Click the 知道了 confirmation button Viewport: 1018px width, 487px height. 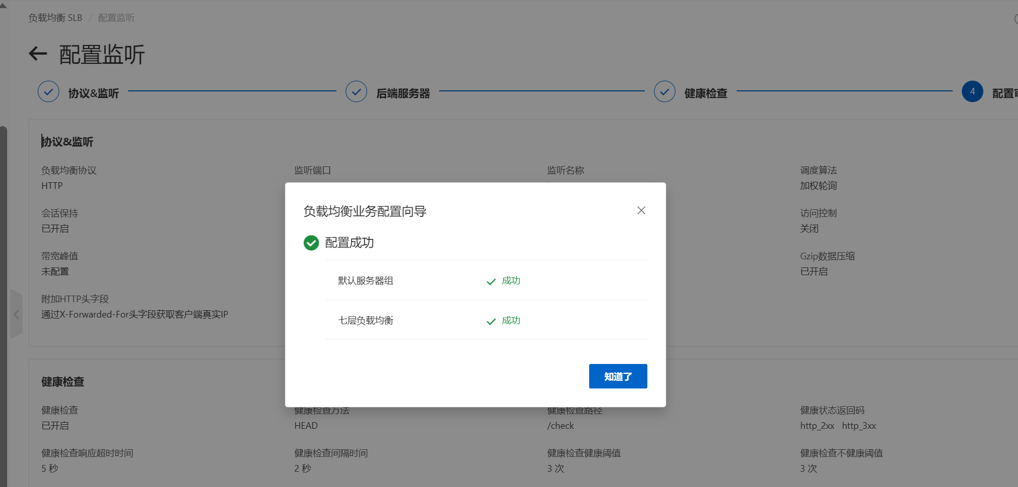click(618, 376)
